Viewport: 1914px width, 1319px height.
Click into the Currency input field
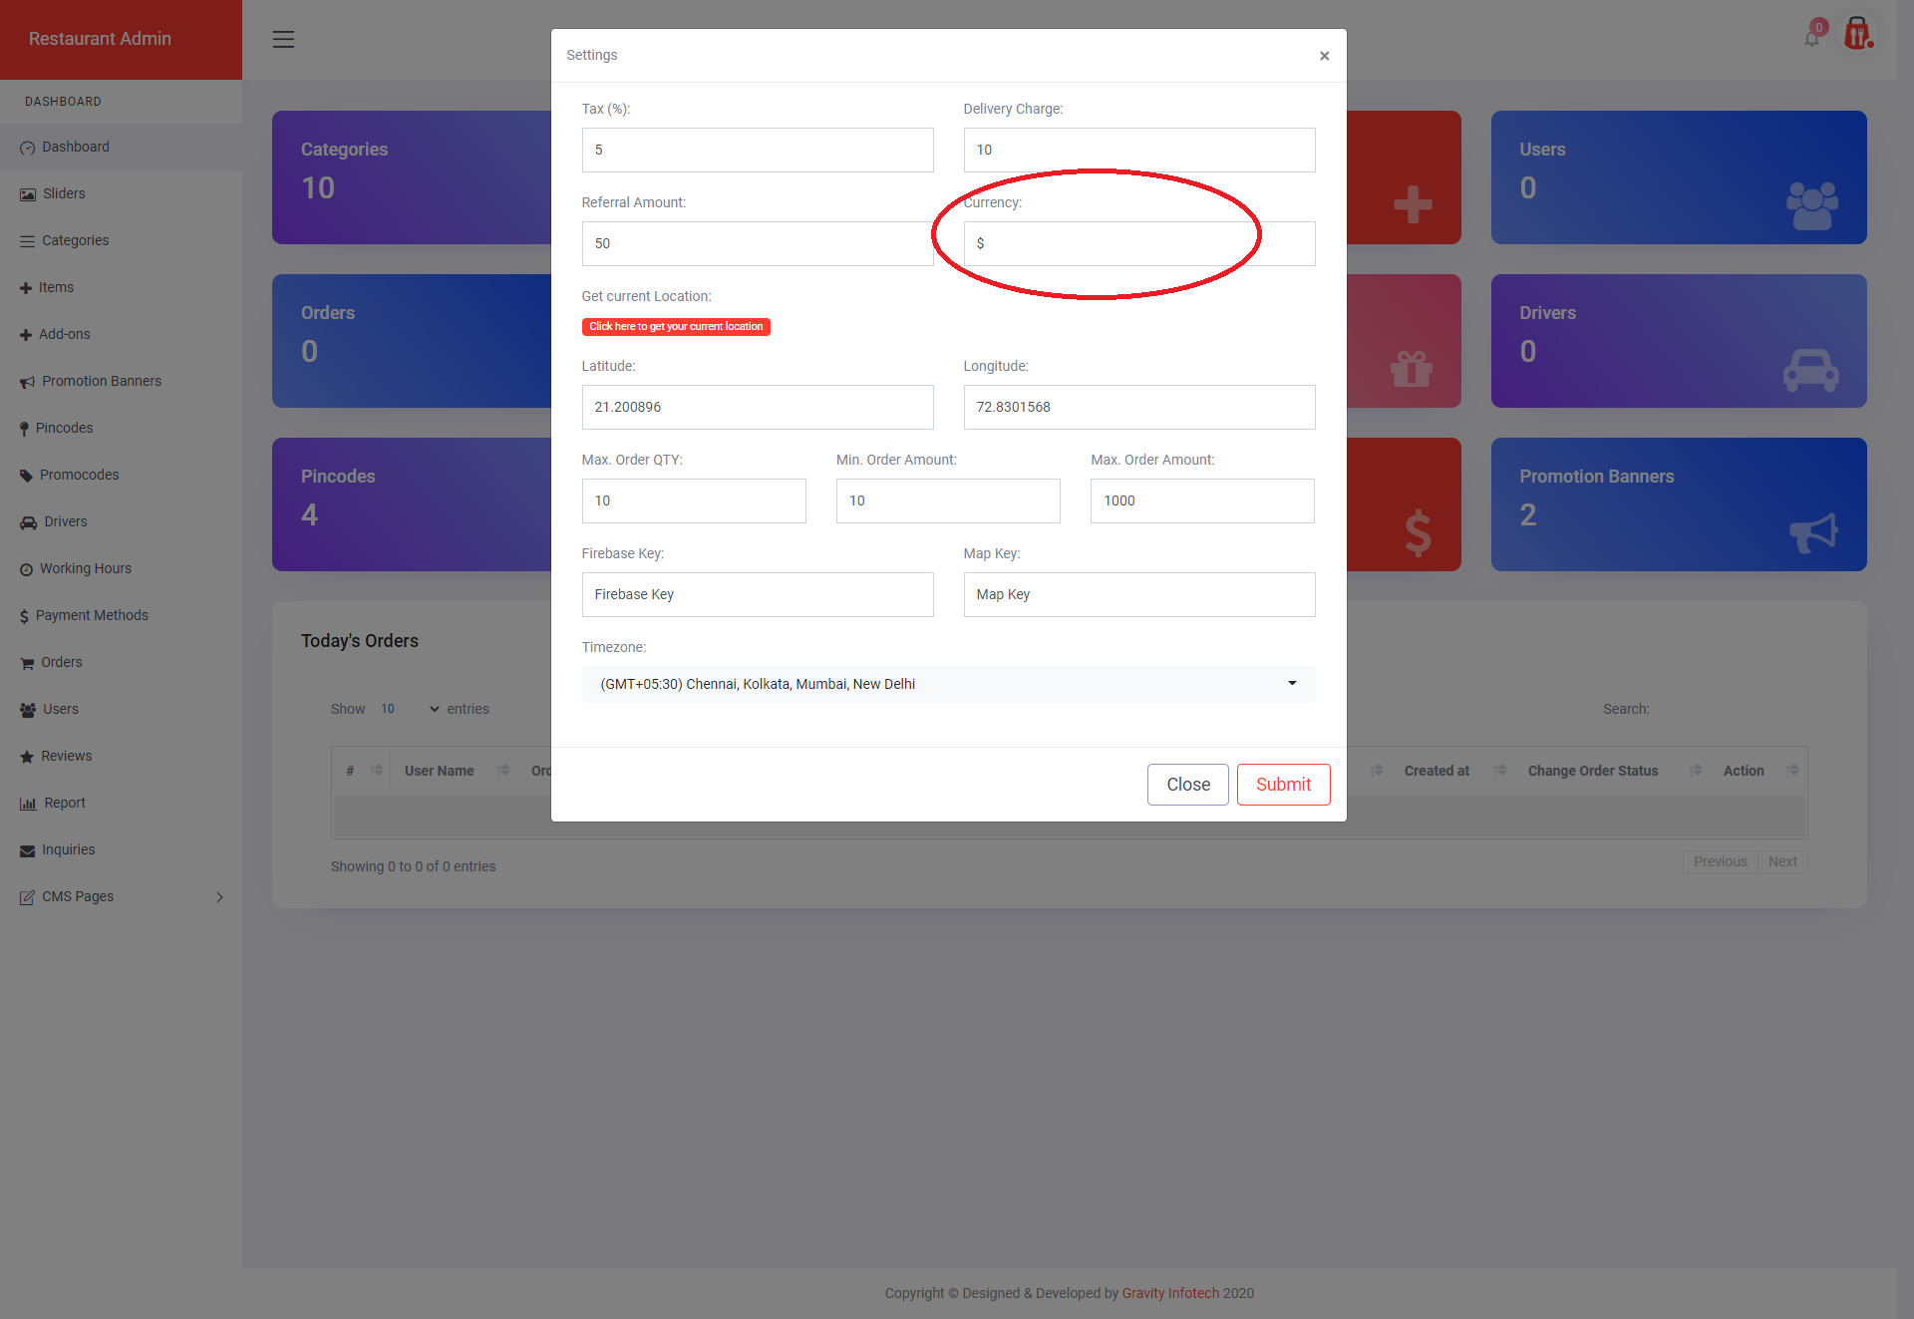pyautogui.click(x=1138, y=244)
